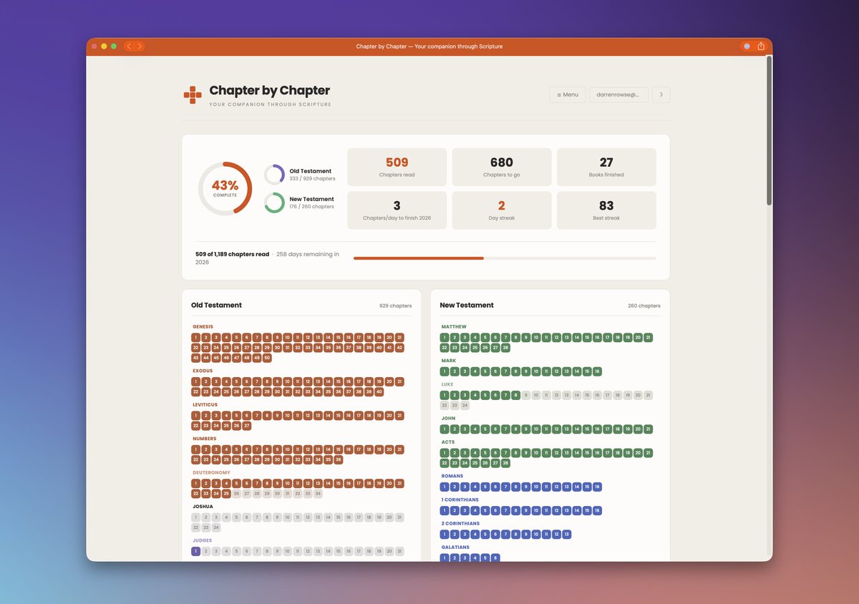
Task: Toggle Exodus chapter 40
Action: tap(379, 392)
